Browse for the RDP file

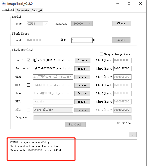[x=82, y=102]
